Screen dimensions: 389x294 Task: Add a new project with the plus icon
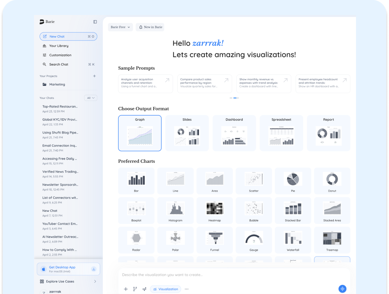(94, 76)
